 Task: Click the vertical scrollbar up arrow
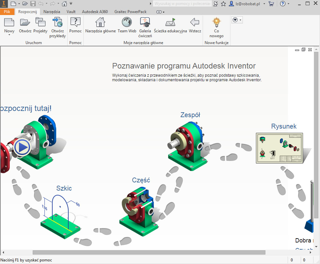(316, 49)
